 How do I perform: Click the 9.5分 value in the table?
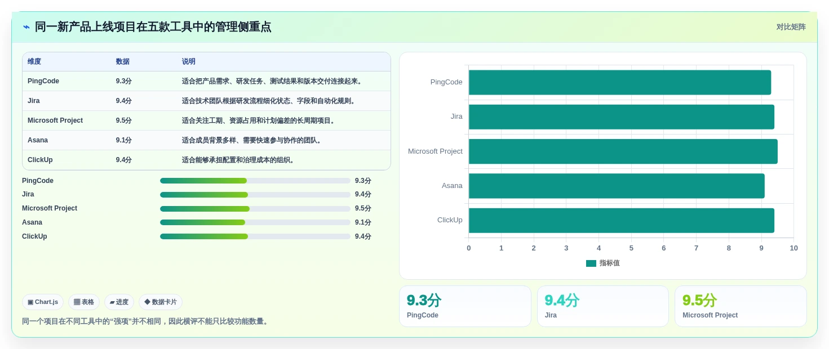pyautogui.click(x=124, y=120)
